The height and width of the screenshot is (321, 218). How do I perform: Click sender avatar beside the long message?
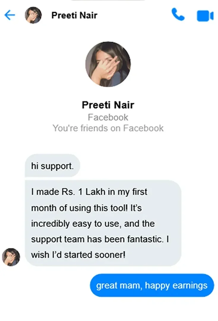point(11,257)
